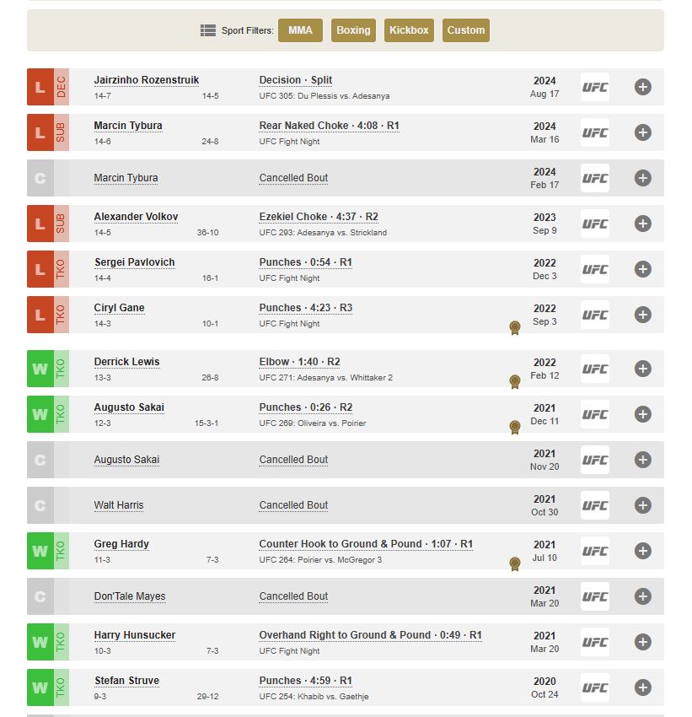Expand the Jairzinho Rozenstruik bout details
The height and width of the screenshot is (717, 692).
click(642, 87)
